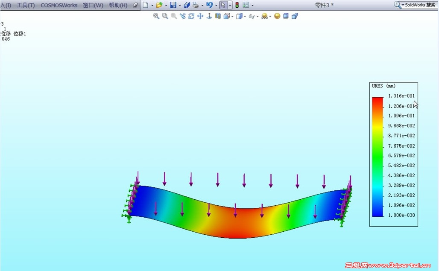Click the Print icon
The image size is (439, 271).
196,5
